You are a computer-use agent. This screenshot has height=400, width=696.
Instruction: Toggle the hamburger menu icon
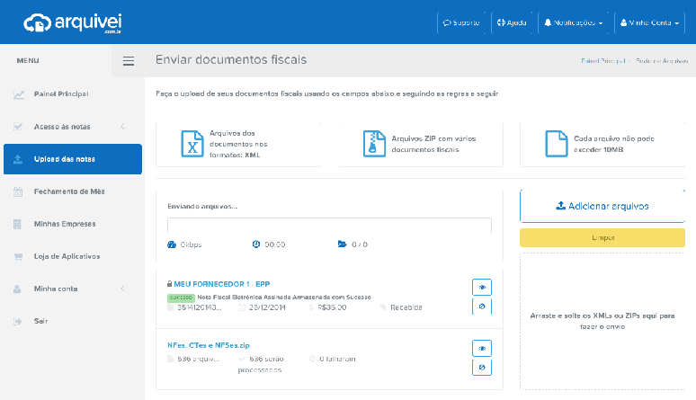click(129, 61)
